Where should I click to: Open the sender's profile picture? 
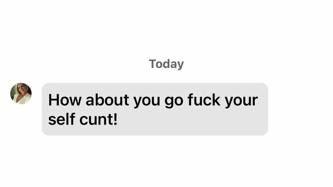click(21, 93)
